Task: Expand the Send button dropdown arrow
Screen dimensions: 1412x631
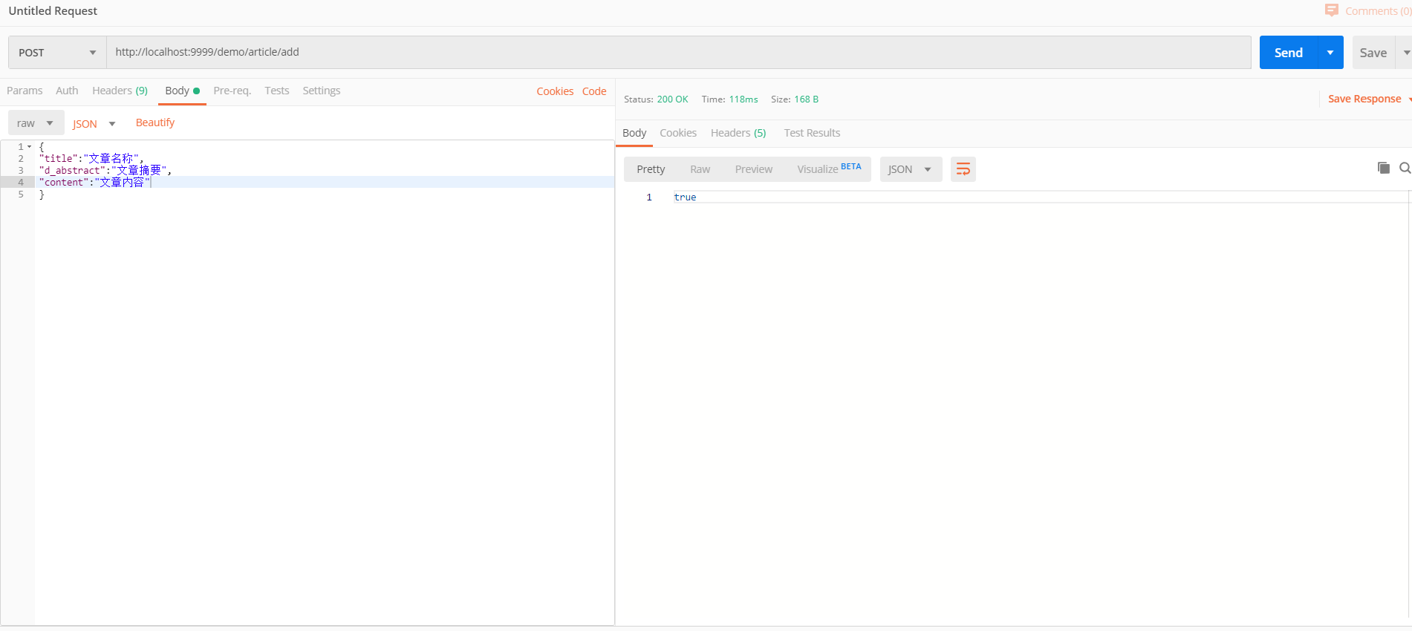Action: click(1330, 53)
